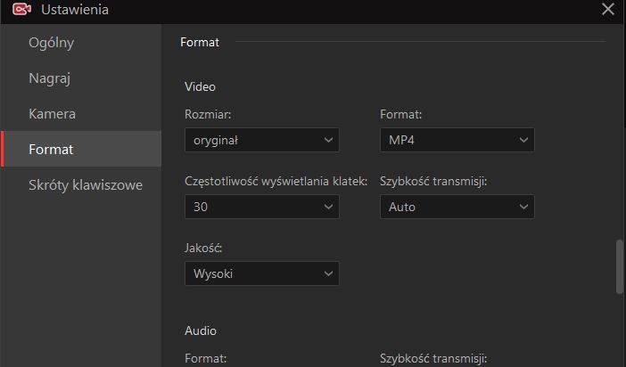Click the chevron arrow beside MP4
Image resolution: width=626 pixels, height=367 pixels.
click(523, 140)
